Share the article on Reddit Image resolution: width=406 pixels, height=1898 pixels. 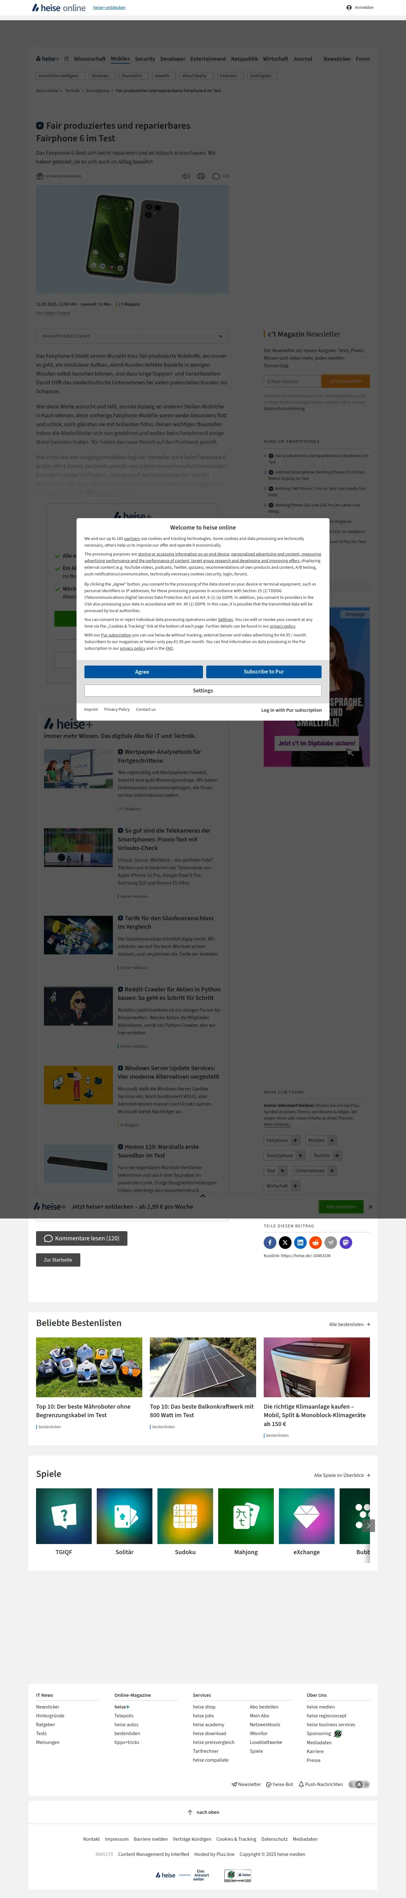click(315, 1242)
